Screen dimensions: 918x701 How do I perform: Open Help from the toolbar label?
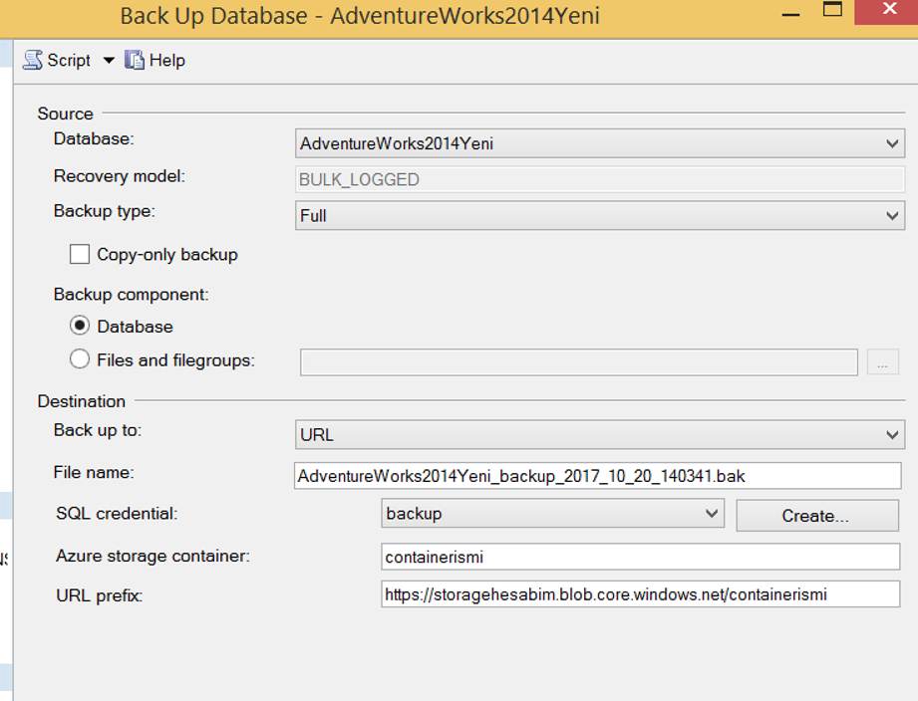pos(166,60)
